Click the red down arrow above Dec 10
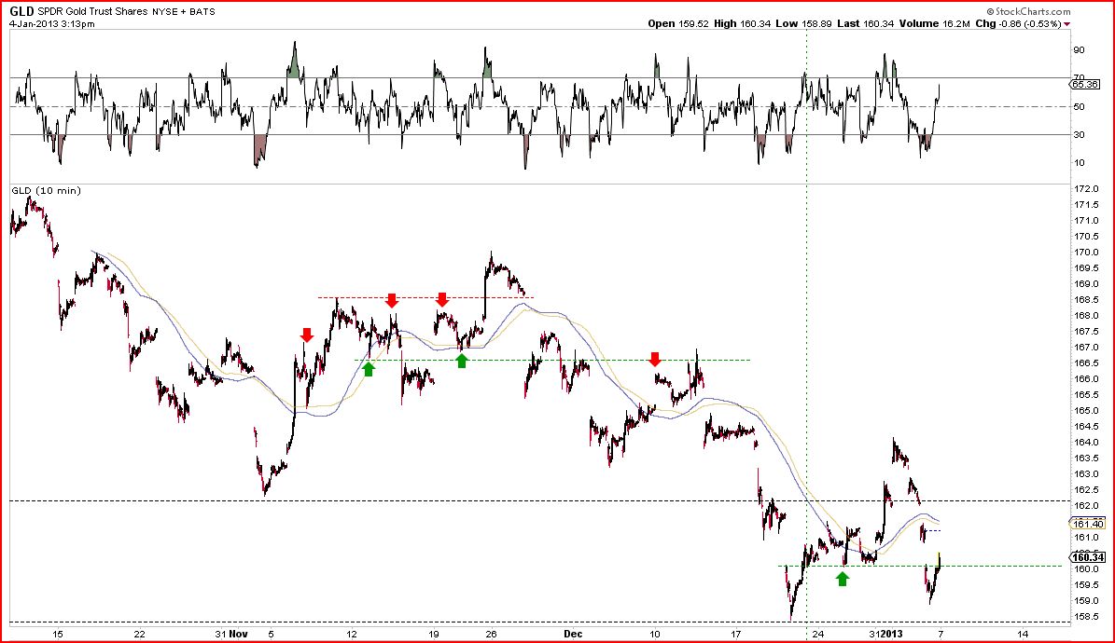 tap(655, 358)
